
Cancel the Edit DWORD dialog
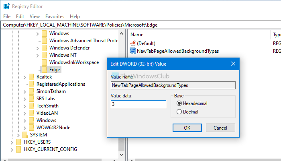pos(220,128)
